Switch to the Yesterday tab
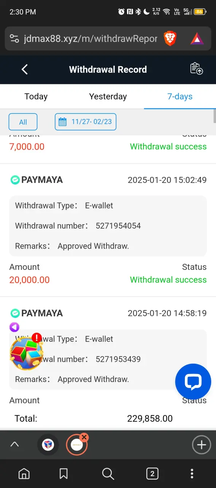This screenshot has height=488, width=216. pos(108,96)
